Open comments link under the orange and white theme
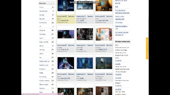This screenshot has width=170, height=95. (x=100, y=45)
